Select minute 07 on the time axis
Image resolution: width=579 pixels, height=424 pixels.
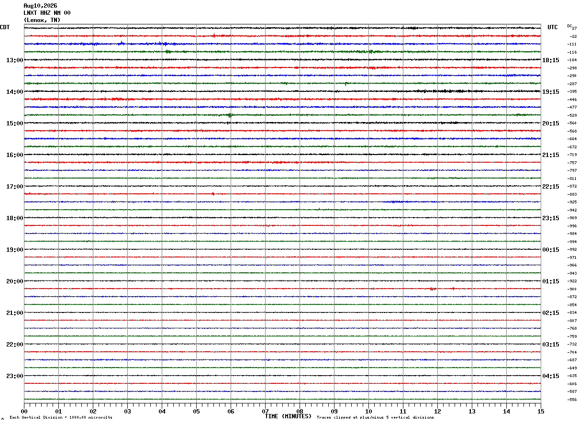tap(265, 411)
